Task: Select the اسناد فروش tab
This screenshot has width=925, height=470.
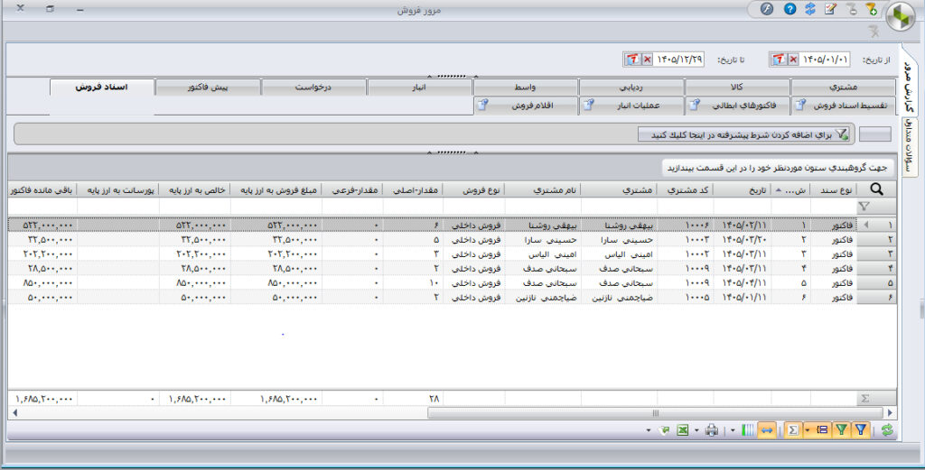Action: (101, 87)
